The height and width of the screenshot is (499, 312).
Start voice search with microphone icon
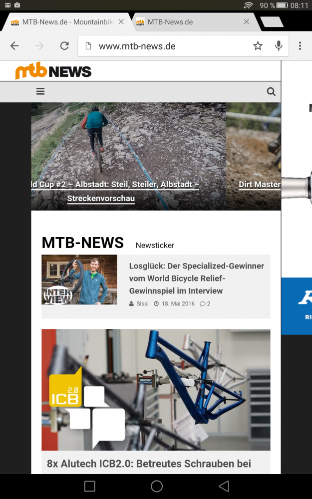279,46
